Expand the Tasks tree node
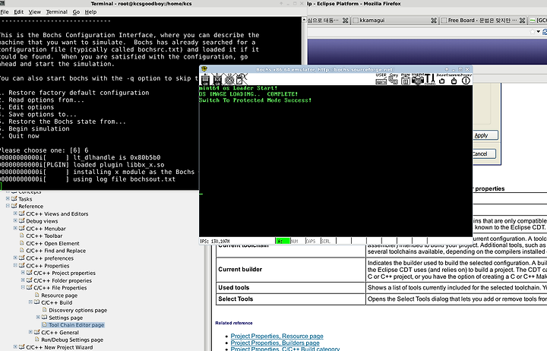The width and height of the screenshot is (547, 351). (x=8, y=198)
